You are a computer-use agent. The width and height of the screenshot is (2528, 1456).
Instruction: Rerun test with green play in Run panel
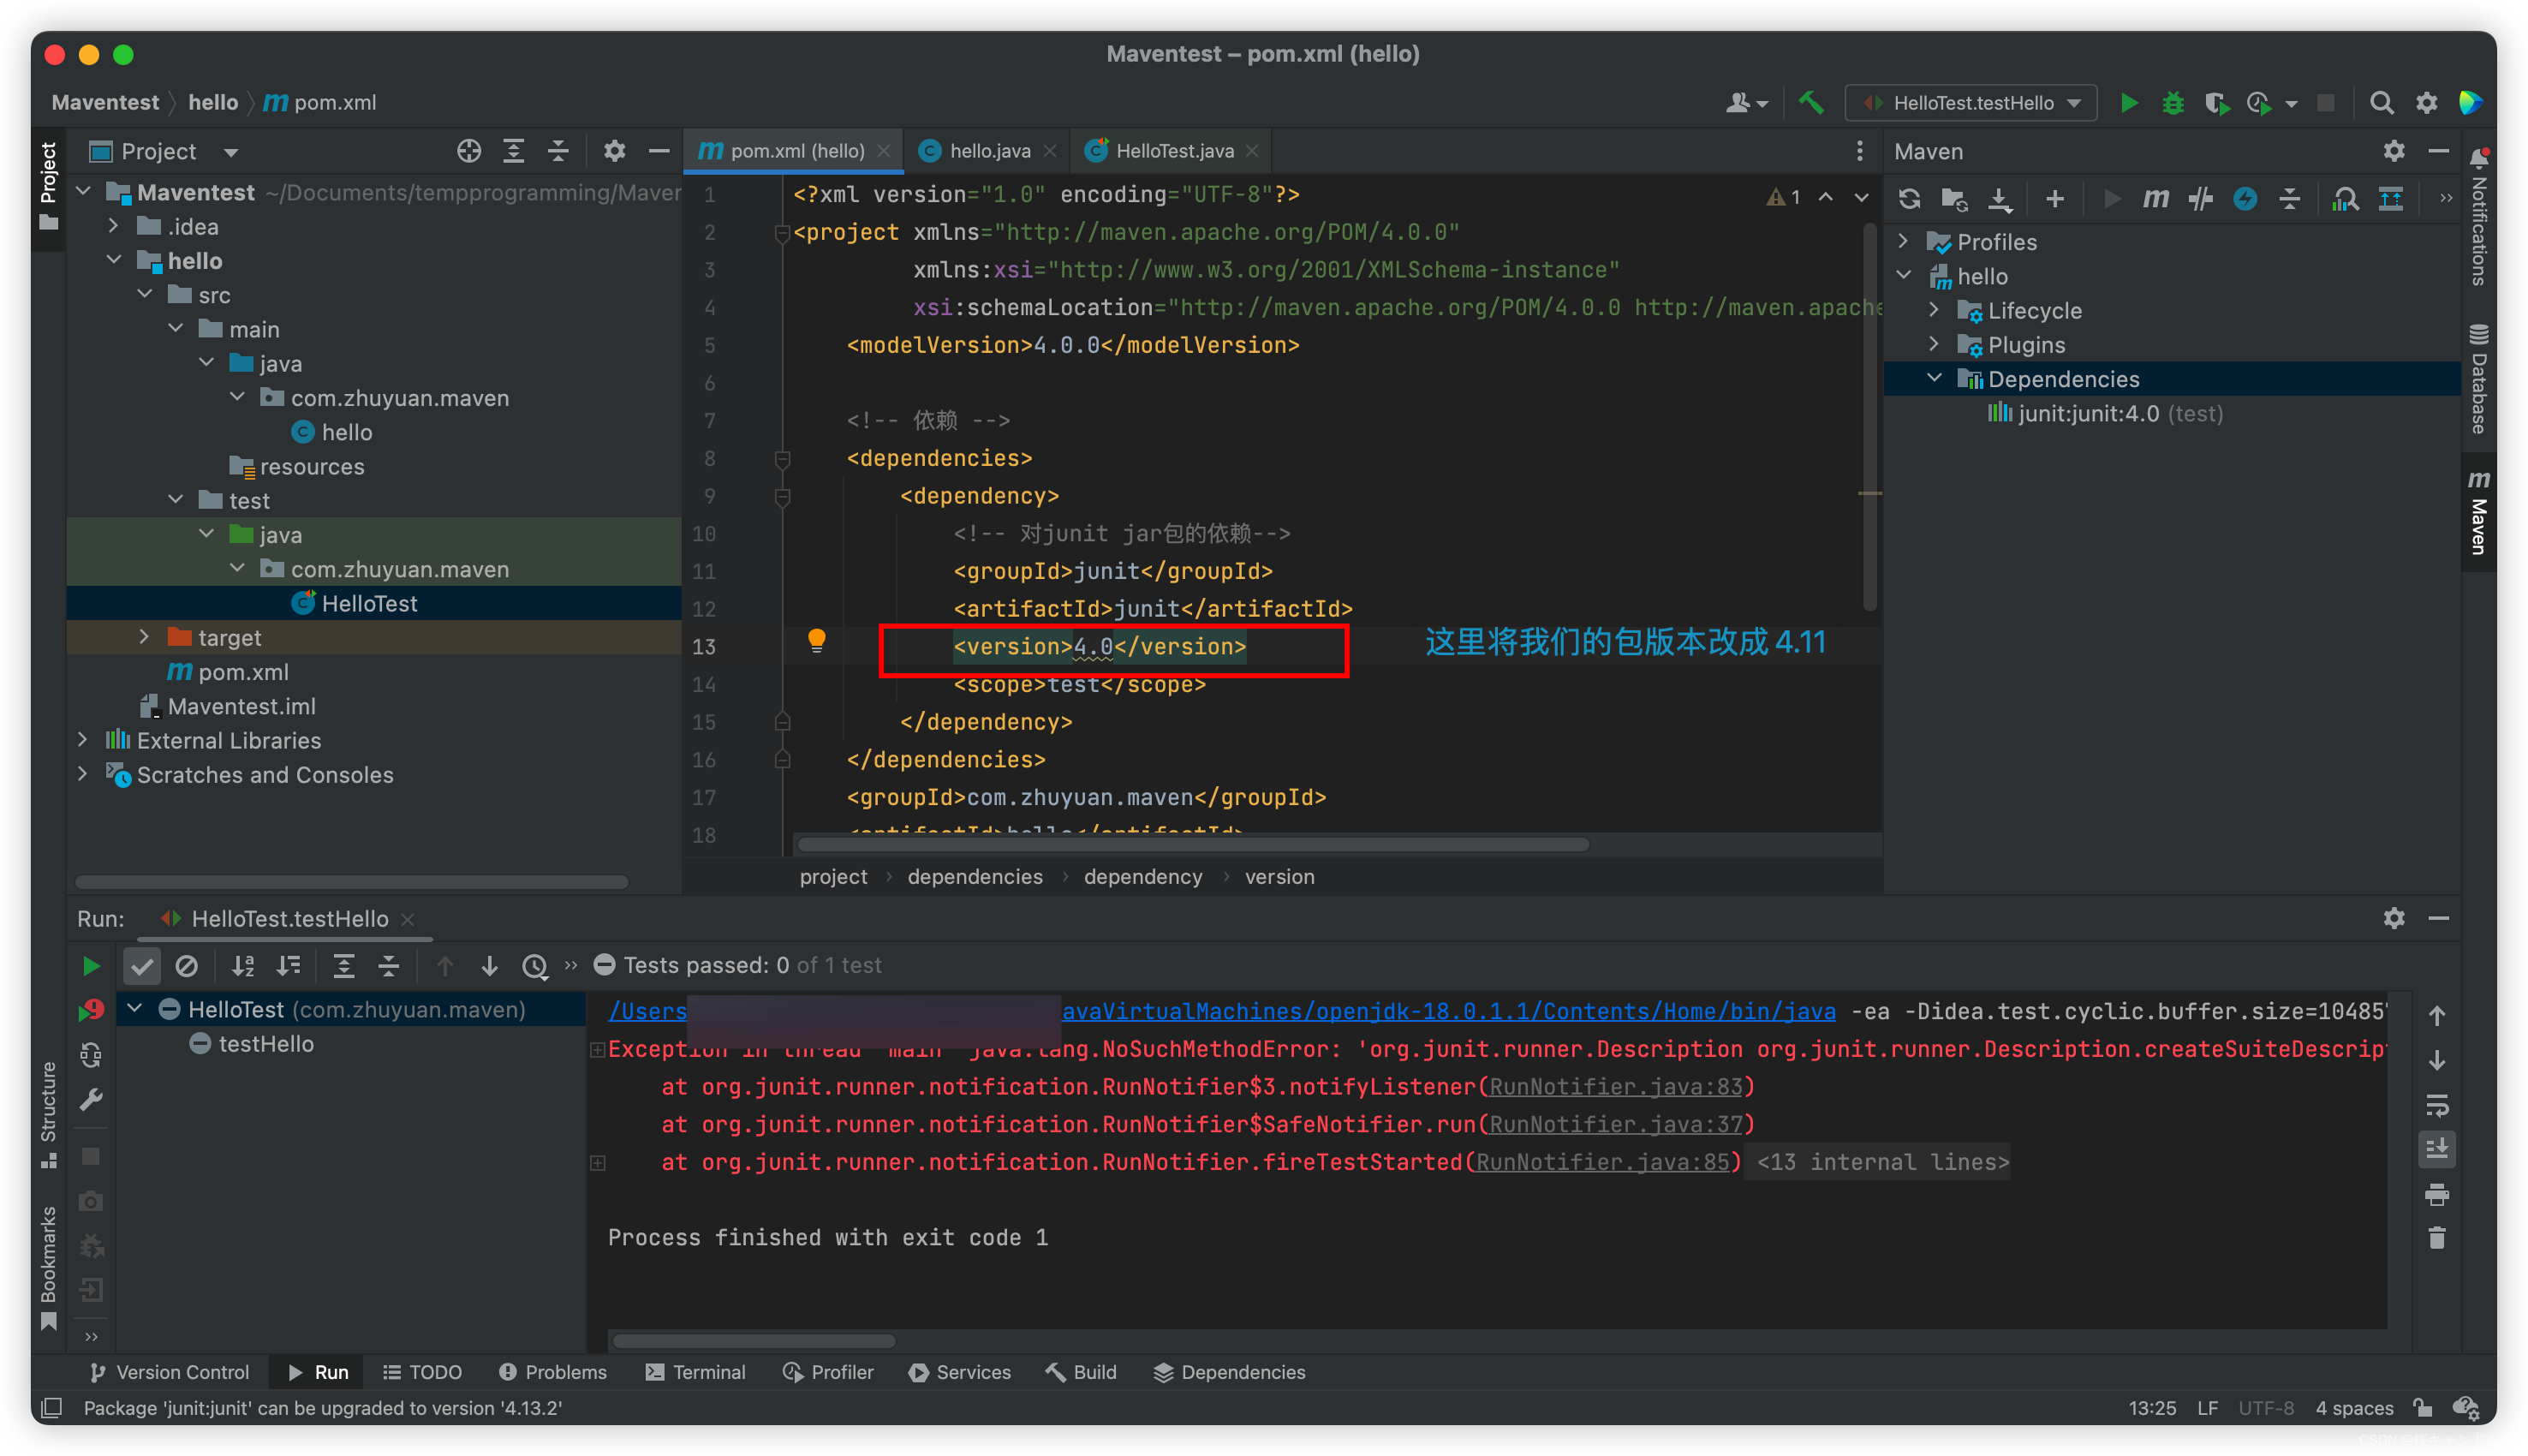(90, 965)
